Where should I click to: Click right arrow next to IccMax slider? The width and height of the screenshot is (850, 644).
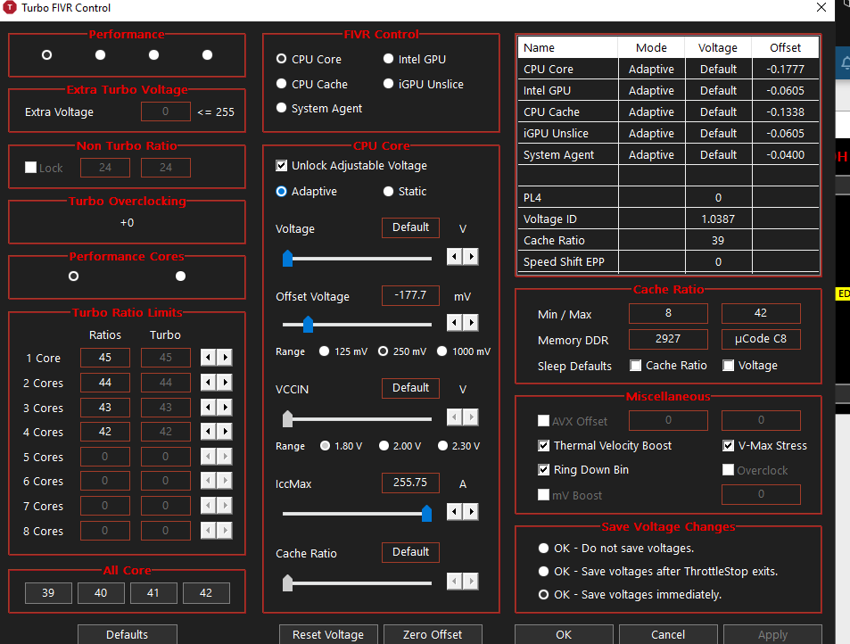pos(471,511)
